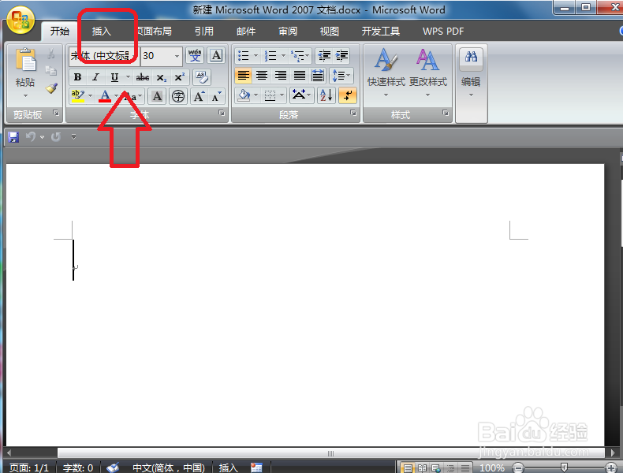Viewport: 623px width, 473px height.
Task: Cut selection with scissors icon
Action: [50, 54]
